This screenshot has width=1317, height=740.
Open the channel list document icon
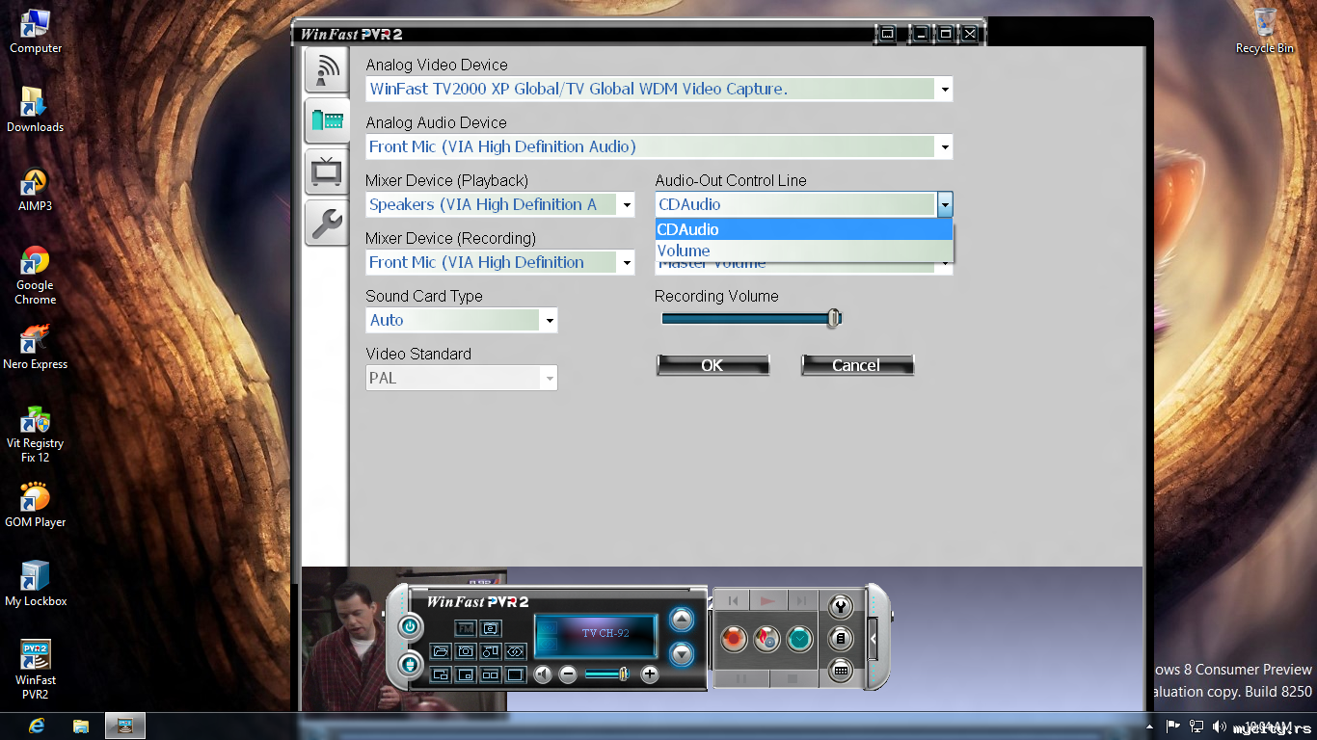840,638
